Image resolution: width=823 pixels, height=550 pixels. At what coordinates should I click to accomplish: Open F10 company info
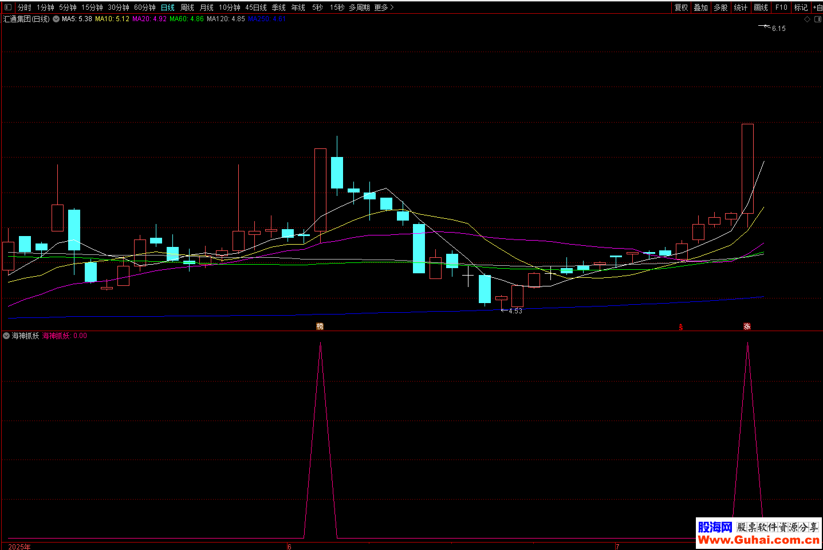(781, 7)
